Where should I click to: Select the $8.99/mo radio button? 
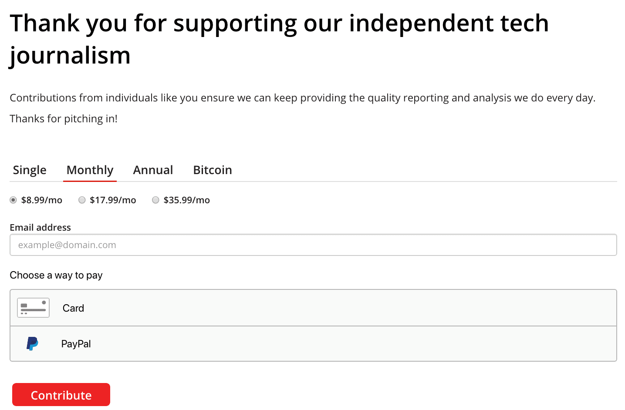[x=13, y=200]
